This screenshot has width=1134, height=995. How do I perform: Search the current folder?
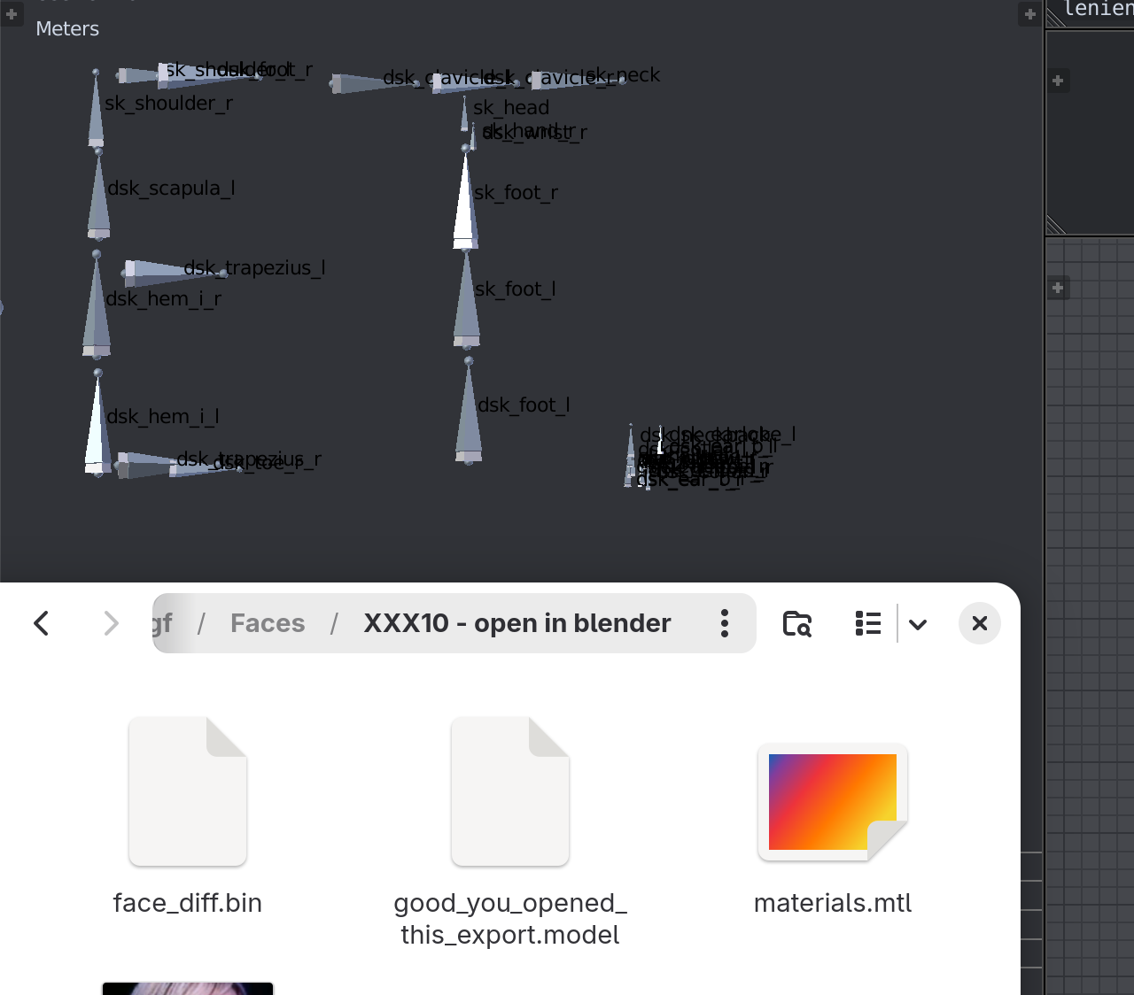pos(797,623)
